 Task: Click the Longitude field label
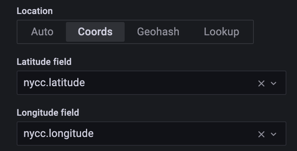click(x=48, y=113)
